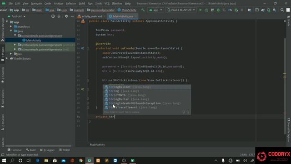Open the VCS menu
Screen dimensions: 291x164
coord(107,4)
